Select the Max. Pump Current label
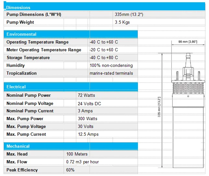 click(x=26, y=134)
